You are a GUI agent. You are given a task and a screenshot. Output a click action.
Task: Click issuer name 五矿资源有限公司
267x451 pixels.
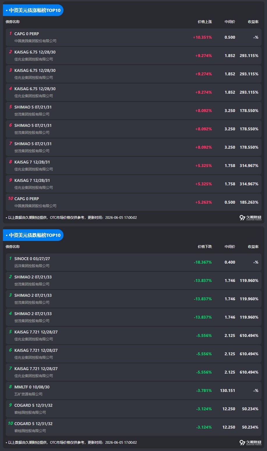pos(29,394)
